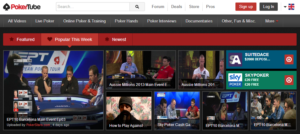The image size is (300, 134).
Task: Click the red Sign up button
Action: (246, 6)
